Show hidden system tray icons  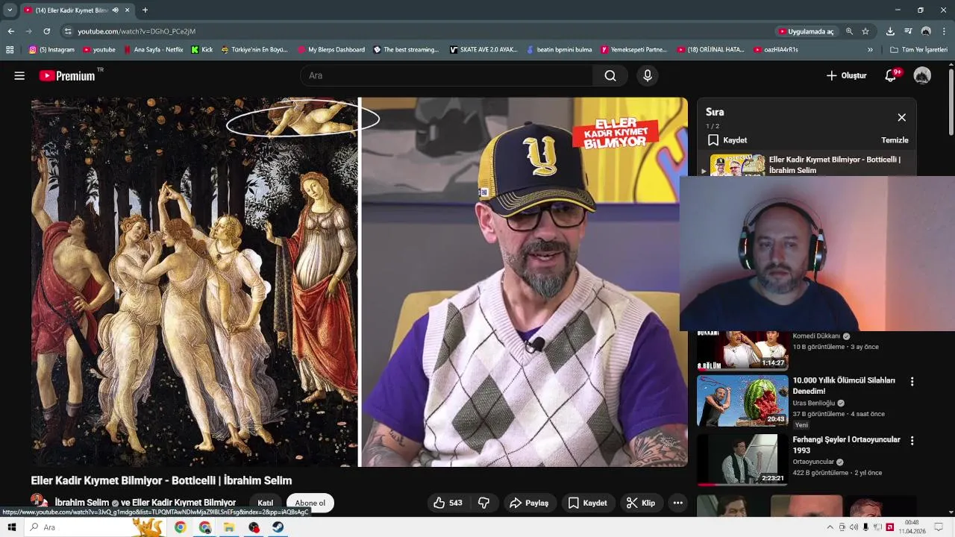point(830,527)
